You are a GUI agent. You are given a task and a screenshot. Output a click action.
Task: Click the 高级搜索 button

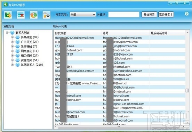[166, 15]
